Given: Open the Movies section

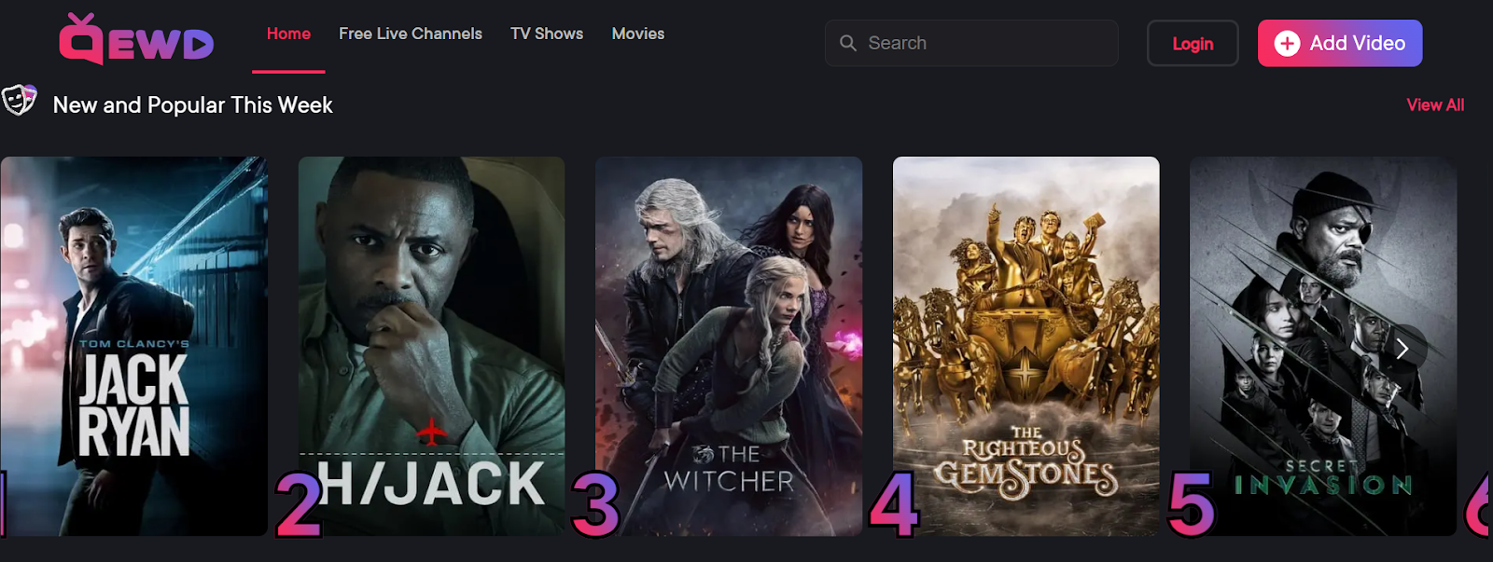Looking at the screenshot, I should point(638,34).
